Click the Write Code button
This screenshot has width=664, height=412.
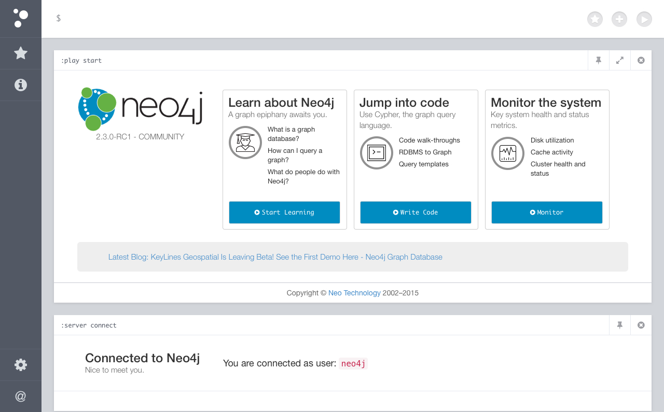pyautogui.click(x=416, y=212)
